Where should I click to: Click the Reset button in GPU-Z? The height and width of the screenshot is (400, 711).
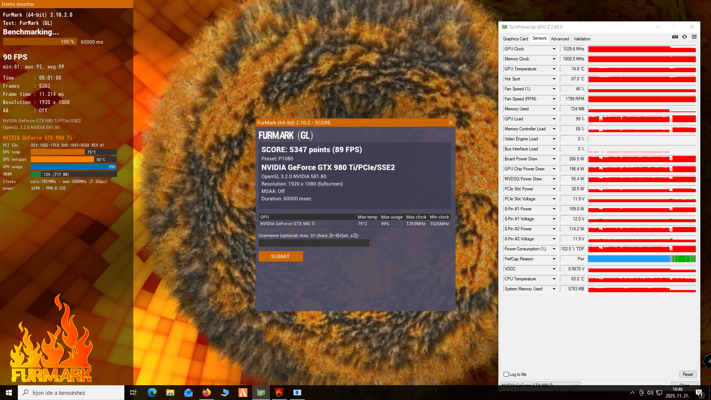687,374
